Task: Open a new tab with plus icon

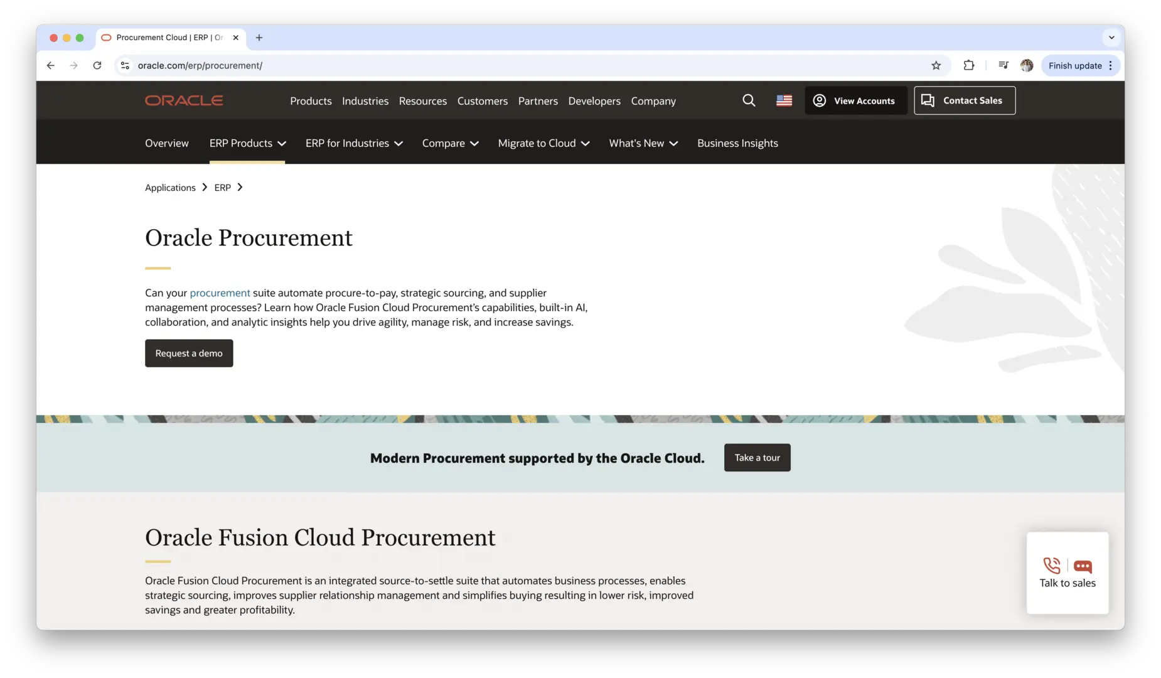Action: 259,38
